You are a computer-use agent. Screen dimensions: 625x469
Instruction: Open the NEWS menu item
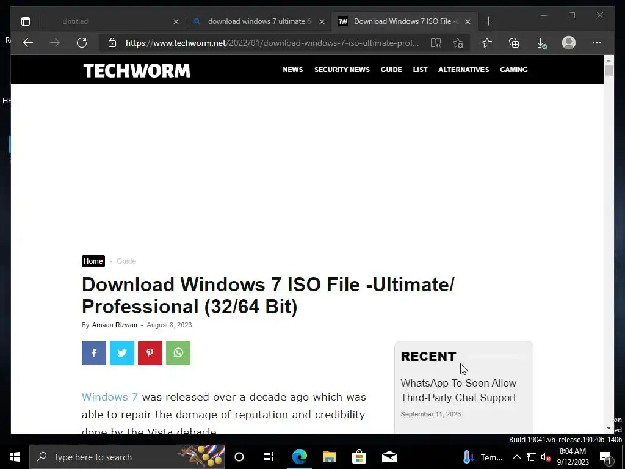coord(293,70)
